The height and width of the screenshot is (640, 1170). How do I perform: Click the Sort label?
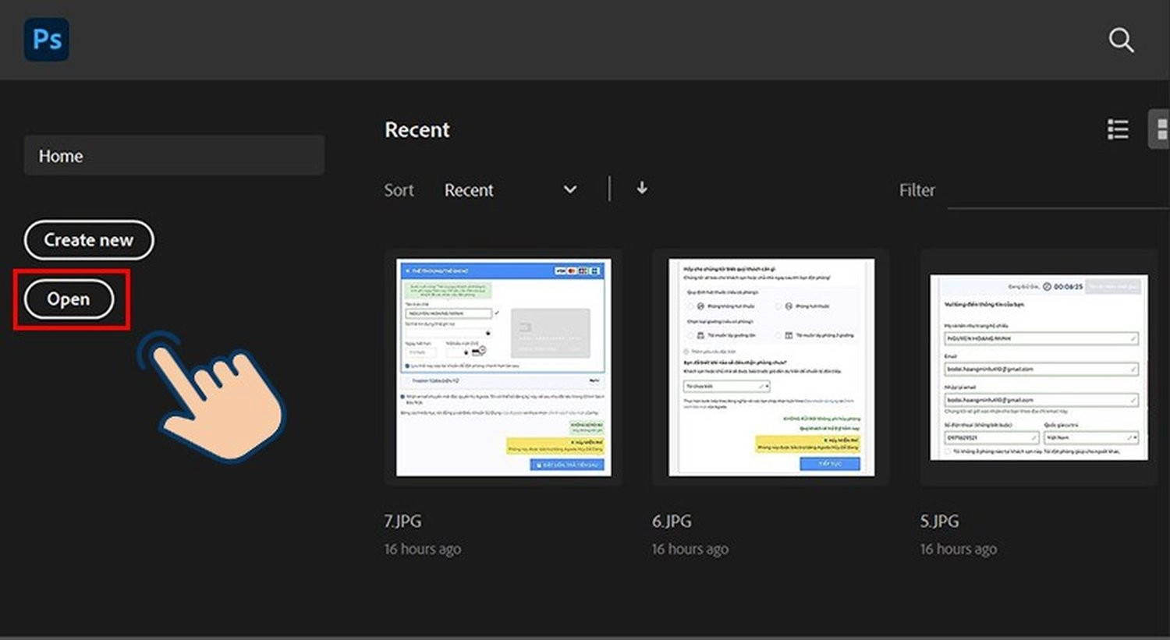[x=399, y=190]
